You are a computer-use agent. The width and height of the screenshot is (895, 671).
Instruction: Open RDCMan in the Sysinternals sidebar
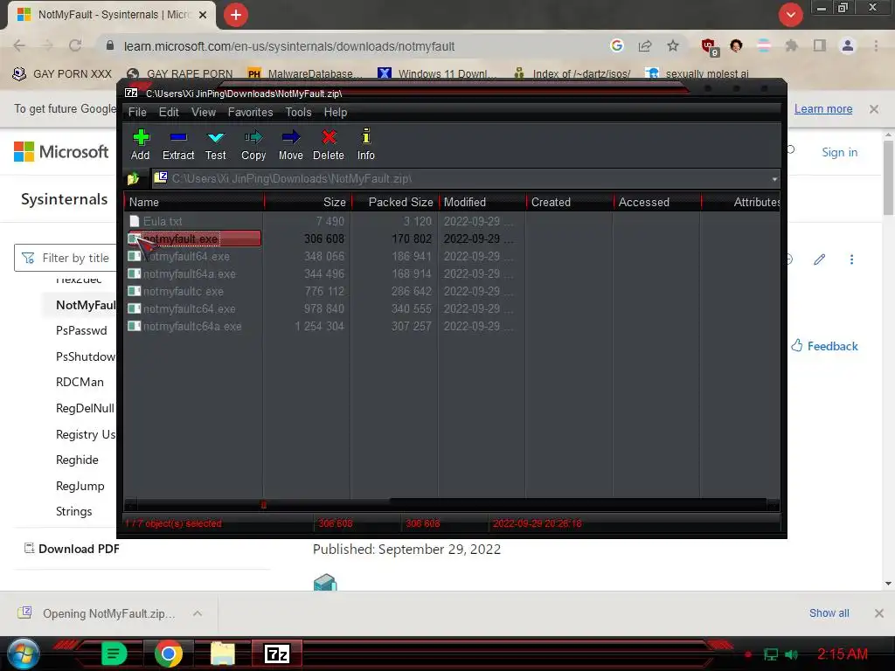(80, 383)
